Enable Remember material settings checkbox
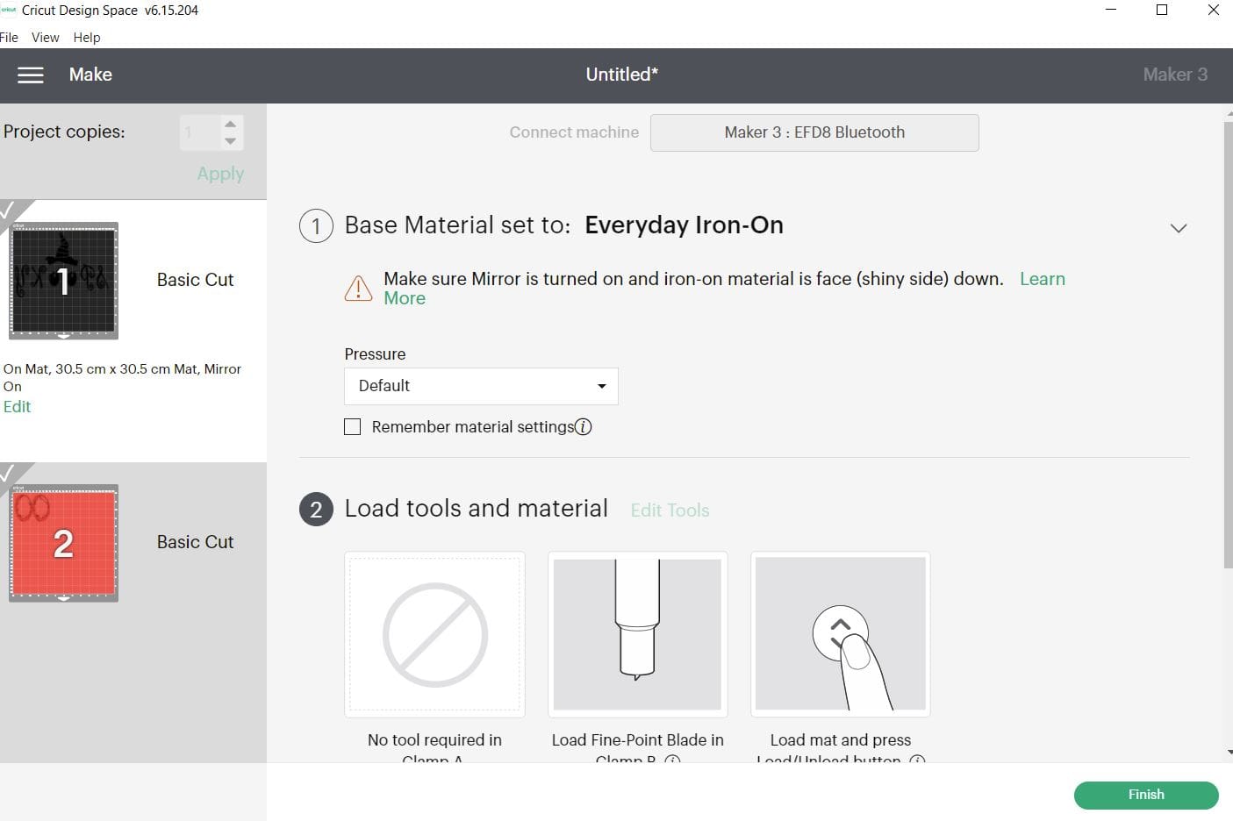The height and width of the screenshot is (821, 1233). [353, 427]
